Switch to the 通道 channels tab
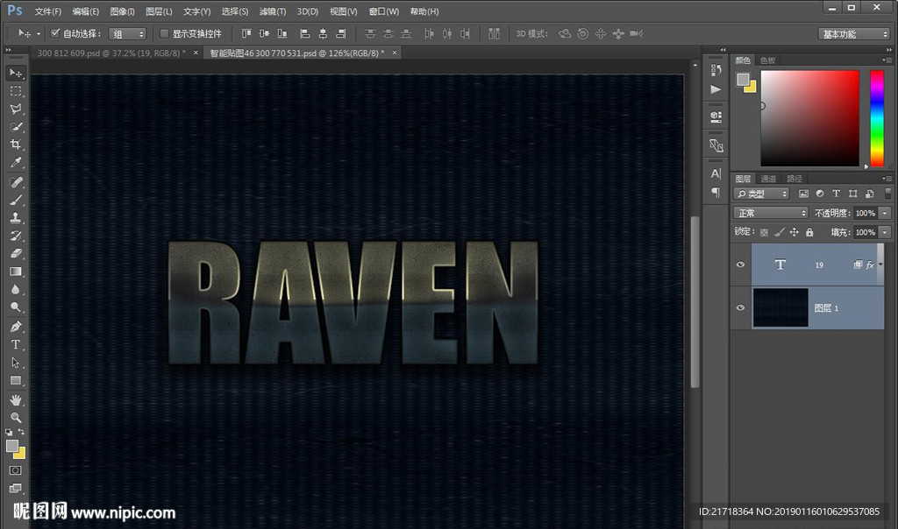This screenshot has height=529, width=898. 768,179
